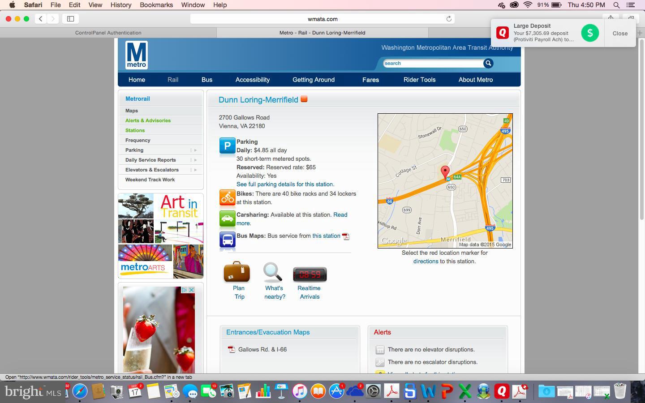Click the blue Parking P icon
The image size is (645, 403).
pyautogui.click(x=227, y=146)
